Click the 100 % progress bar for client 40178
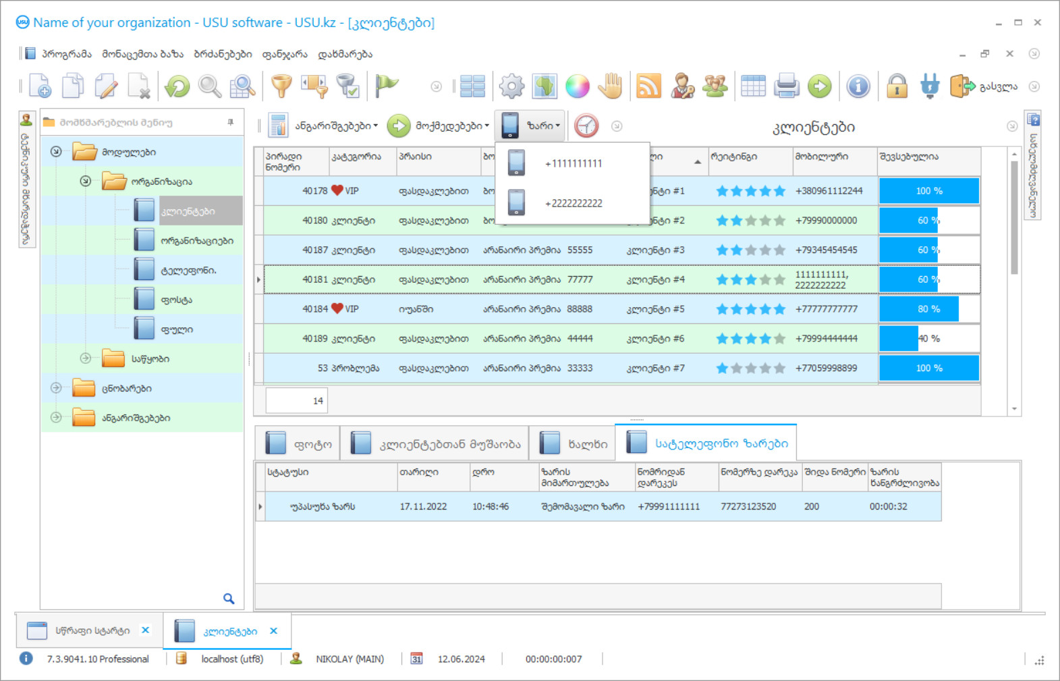This screenshot has width=1060, height=681. tap(929, 191)
